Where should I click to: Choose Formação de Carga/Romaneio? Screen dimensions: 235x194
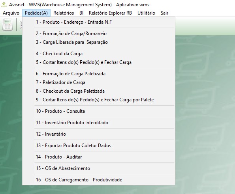[x=99, y=34]
